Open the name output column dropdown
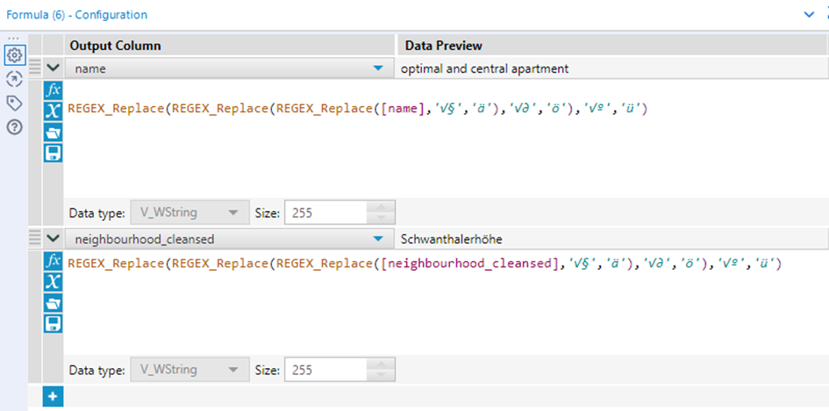Screen dimensions: 829x411 378,67
